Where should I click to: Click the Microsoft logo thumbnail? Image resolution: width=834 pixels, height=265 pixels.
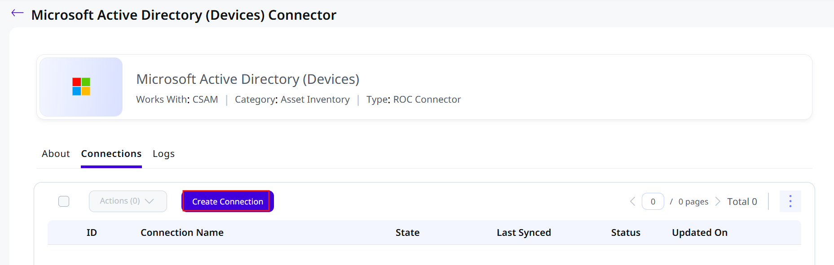81,87
